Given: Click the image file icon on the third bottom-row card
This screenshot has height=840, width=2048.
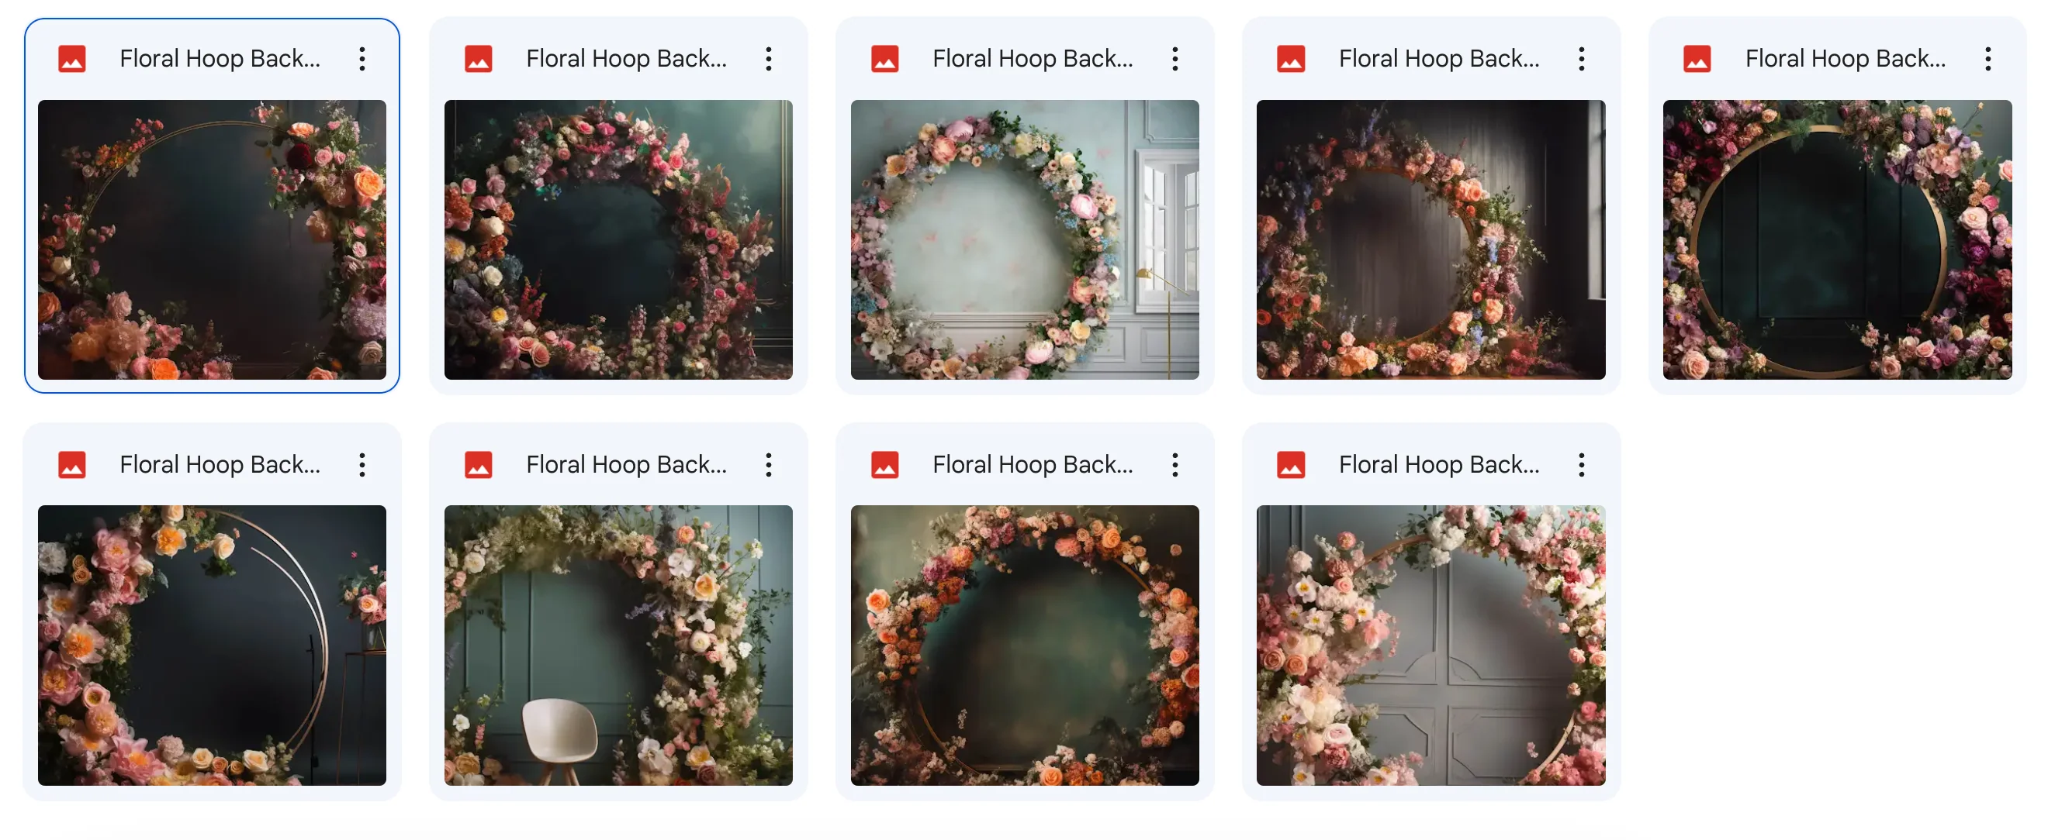Looking at the screenshot, I should [x=885, y=464].
